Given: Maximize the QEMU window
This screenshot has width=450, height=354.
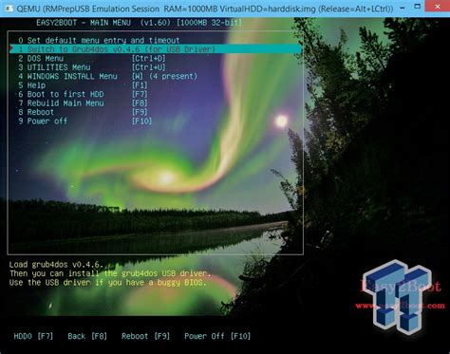Looking at the screenshot, I should (418, 7).
